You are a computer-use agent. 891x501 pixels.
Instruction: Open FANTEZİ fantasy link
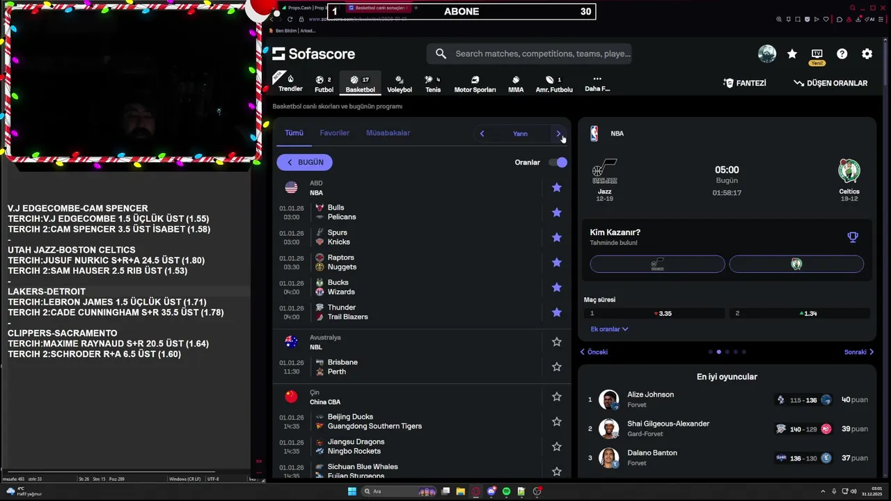pyautogui.click(x=745, y=83)
